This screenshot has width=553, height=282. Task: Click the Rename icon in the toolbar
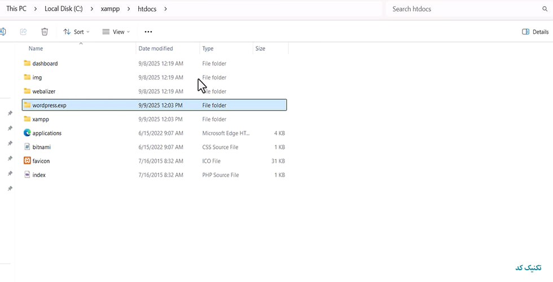pyautogui.click(x=2, y=32)
